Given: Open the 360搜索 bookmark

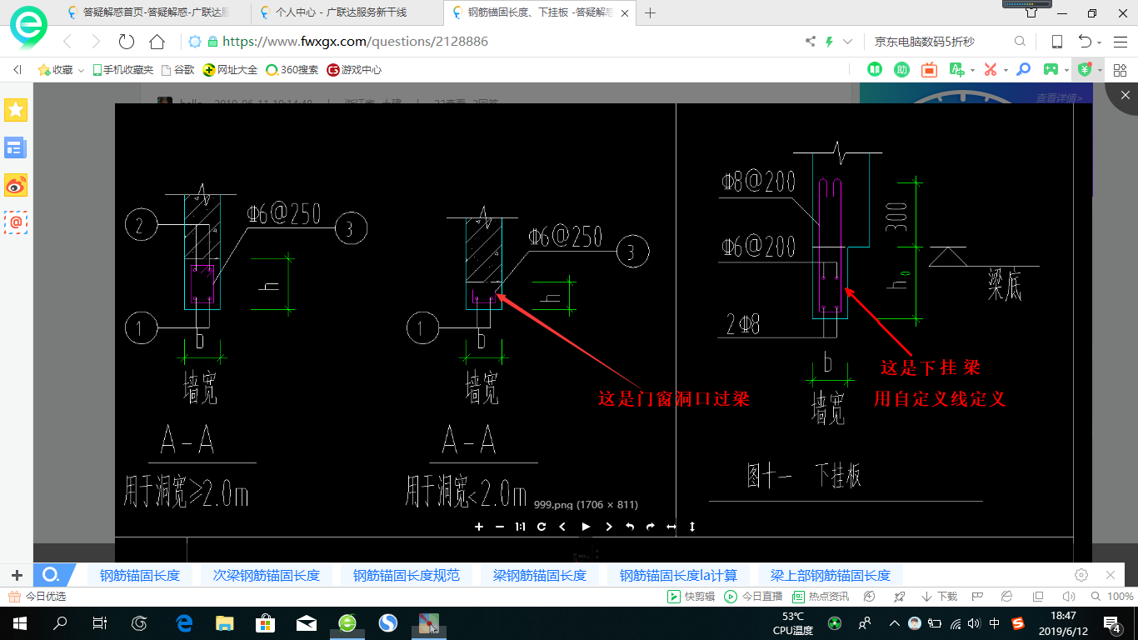Looking at the screenshot, I should (292, 70).
